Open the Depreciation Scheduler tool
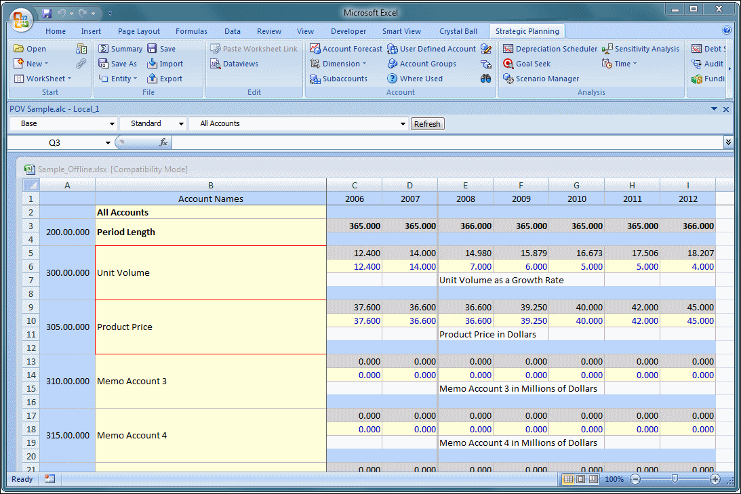741x494 pixels. (x=508, y=49)
